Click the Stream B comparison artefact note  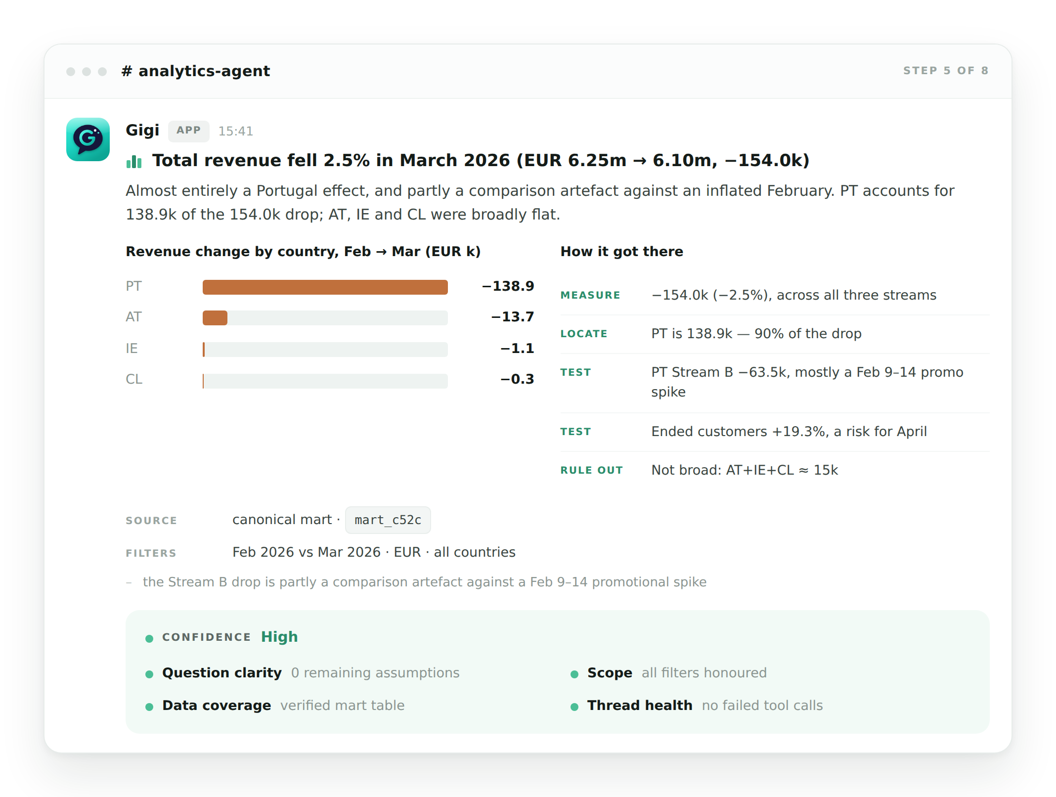coord(424,582)
